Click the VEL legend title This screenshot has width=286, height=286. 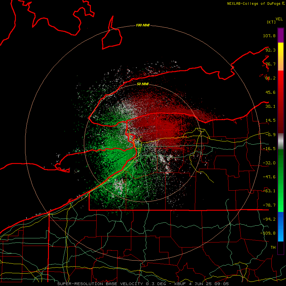[279, 19]
